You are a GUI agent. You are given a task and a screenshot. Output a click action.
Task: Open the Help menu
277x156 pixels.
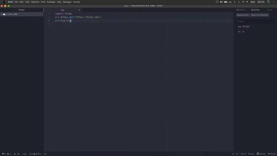click(59, 2)
